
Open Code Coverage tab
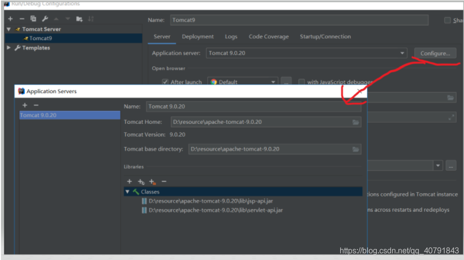click(x=269, y=37)
